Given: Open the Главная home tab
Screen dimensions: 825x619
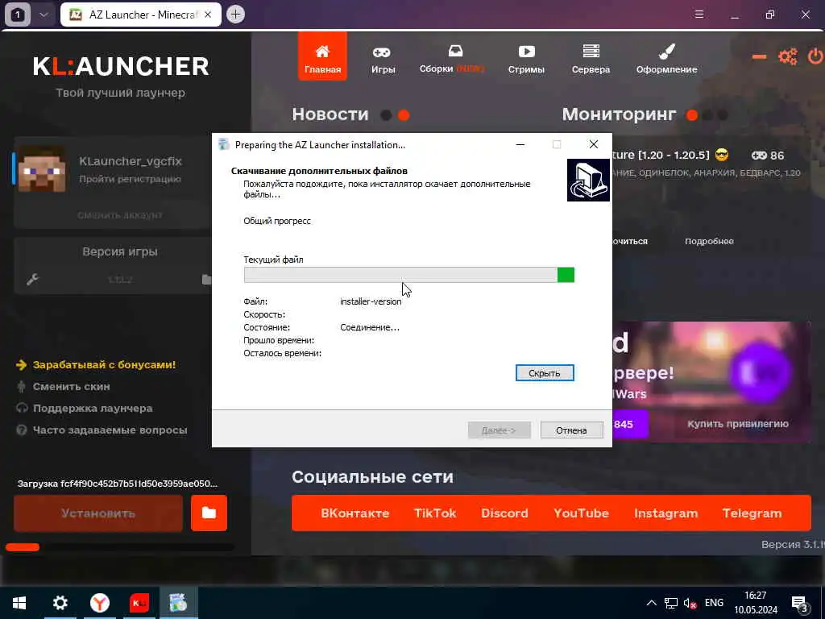Looking at the screenshot, I should [322, 57].
